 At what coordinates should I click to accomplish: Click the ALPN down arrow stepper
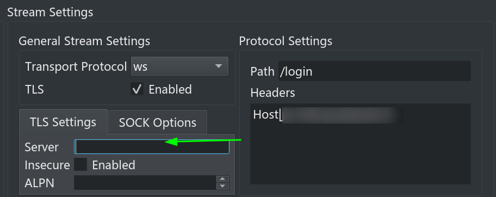click(222, 186)
